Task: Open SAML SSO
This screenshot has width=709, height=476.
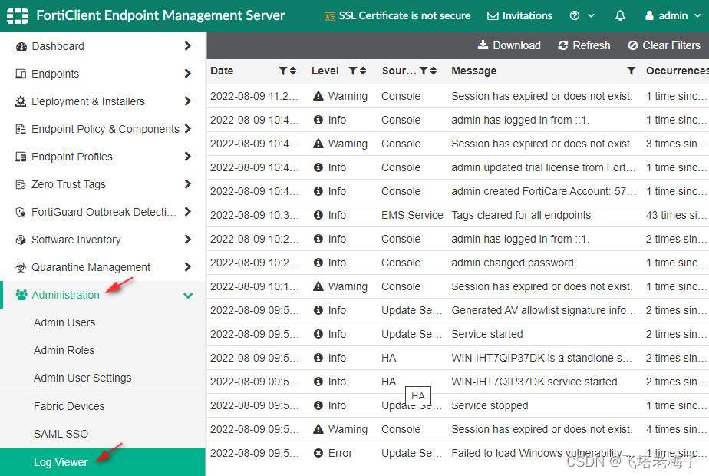Action: pyautogui.click(x=61, y=434)
